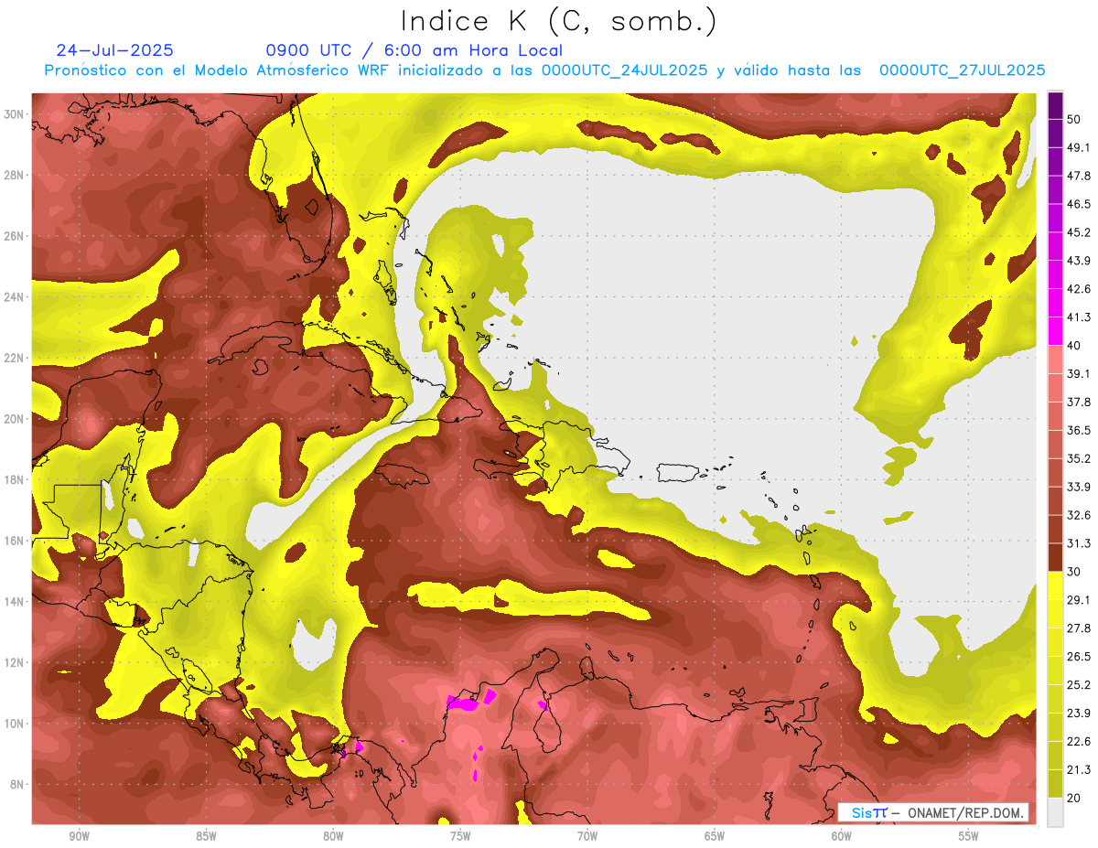This screenshot has height=848, width=1098.
Task: Click the 14N latitude label
Action: pyautogui.click(x=14, y=601)
